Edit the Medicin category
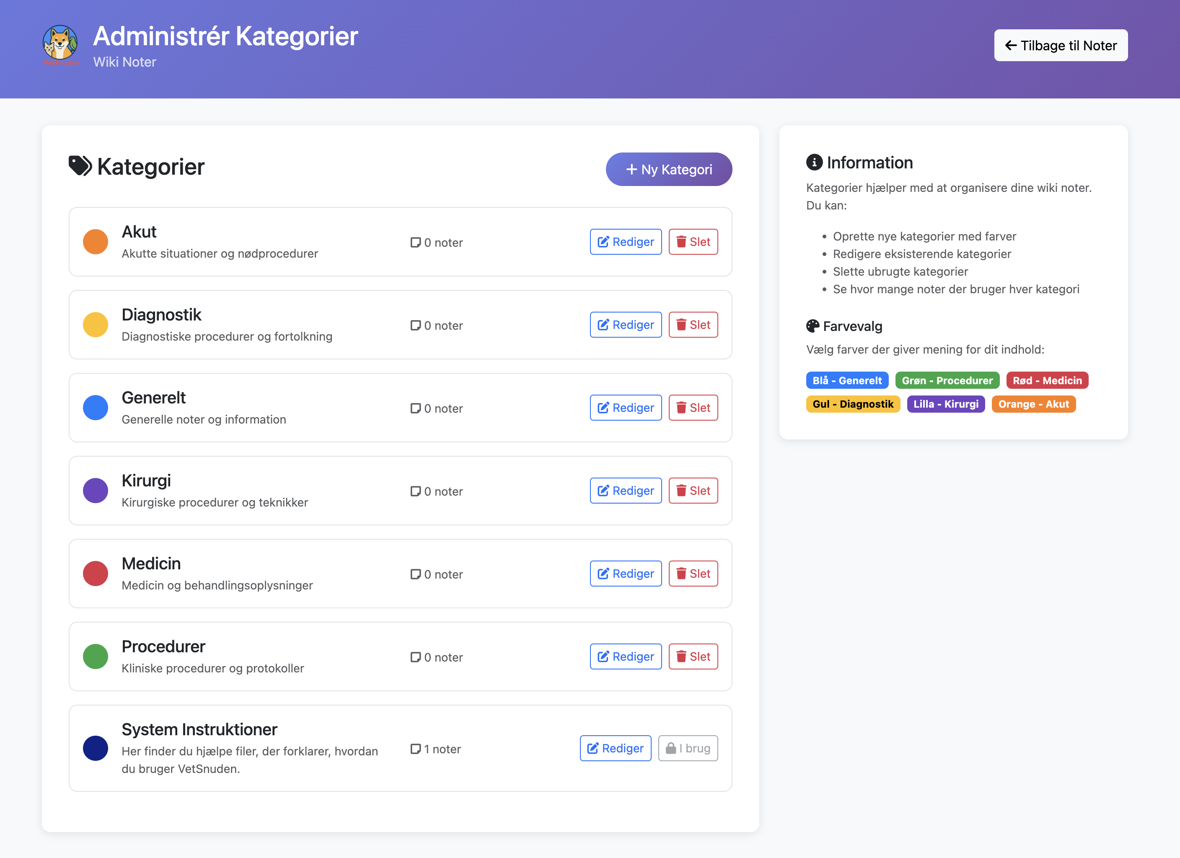The image size is (1180, 858). point(625,574)
